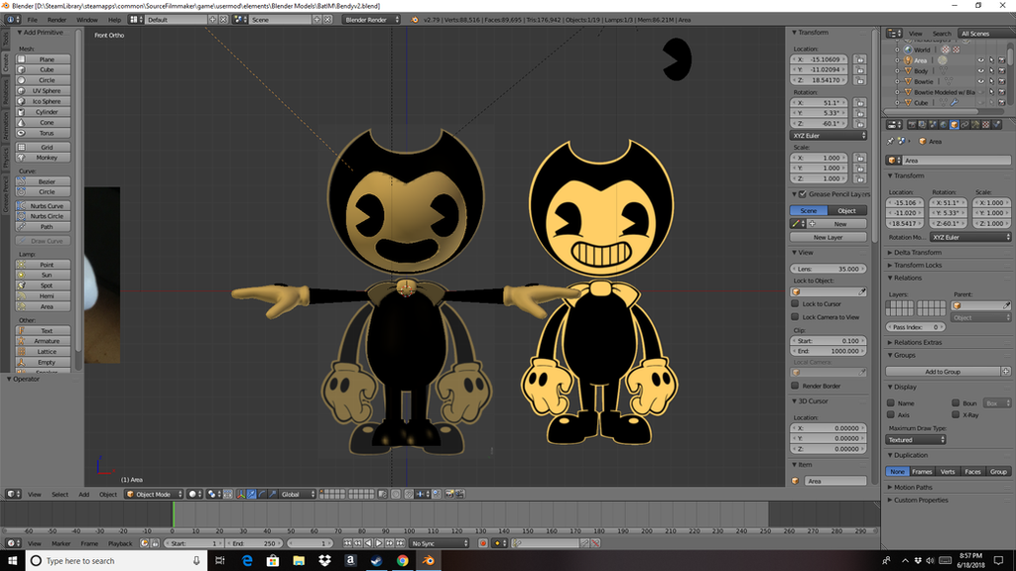This screenshot has width=1016, height=571.
Task: Open the Object properties tab icon
Action: pyautogui.click(x=954, y=124)
